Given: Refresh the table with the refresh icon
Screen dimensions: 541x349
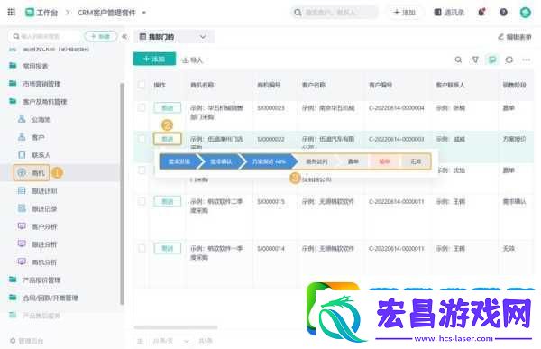Looking at the screenshot, I should pyautogui.click(x=509, y=60).
